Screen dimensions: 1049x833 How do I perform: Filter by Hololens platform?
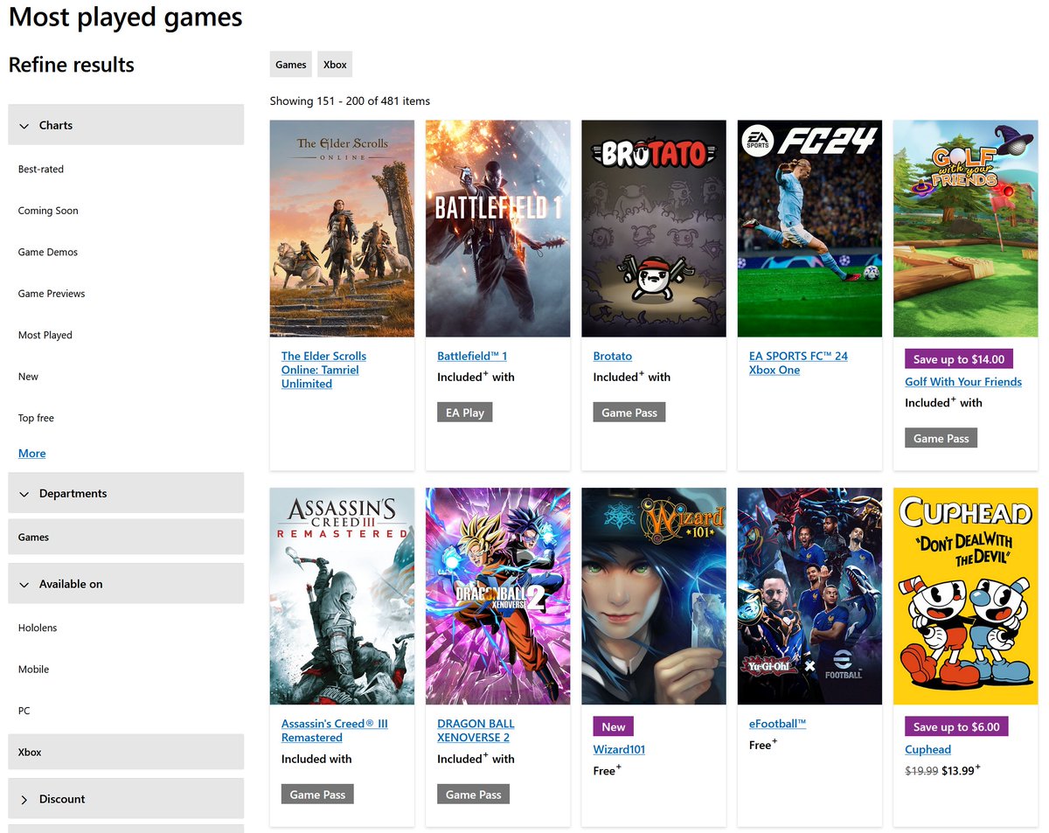click(x=38, y=628)
